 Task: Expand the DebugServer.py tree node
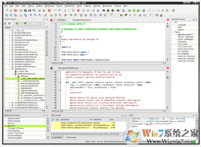9,45
